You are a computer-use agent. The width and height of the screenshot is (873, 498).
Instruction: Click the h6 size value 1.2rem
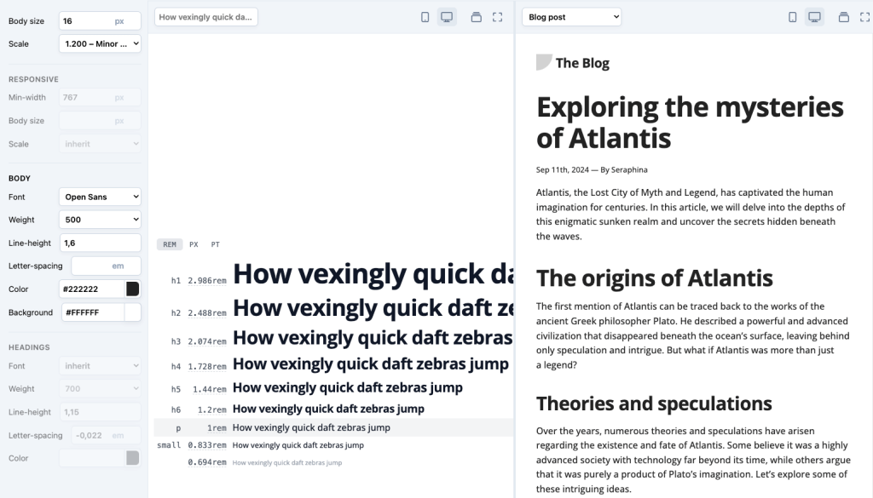pyautogui.click(x=212, y=409)
